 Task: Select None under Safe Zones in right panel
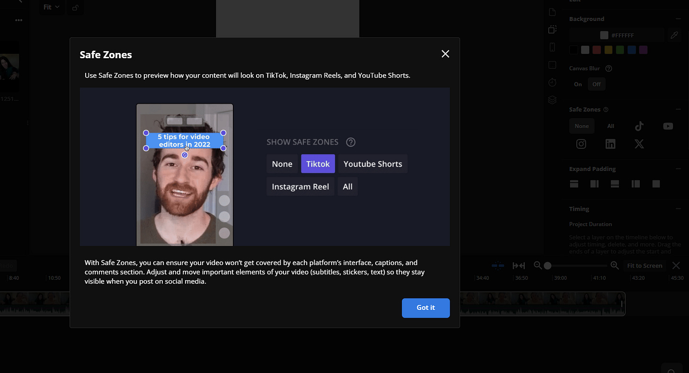pos(582,126)
